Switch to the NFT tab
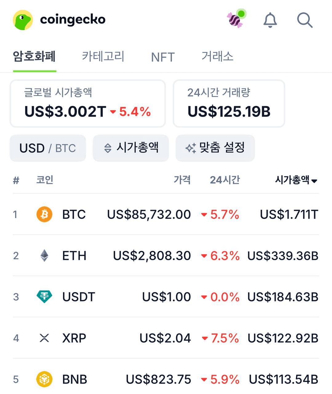The height and width of the screenshot is (394, 332). pyautogui.click(x=163, y=57)
